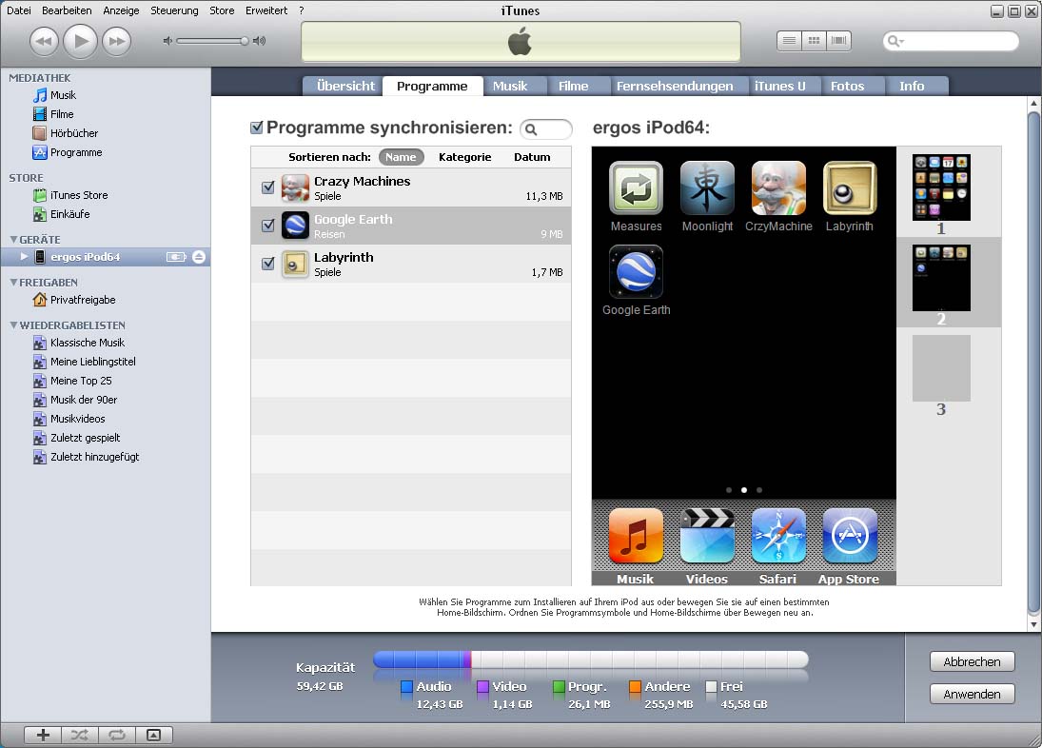The height and width of the screenshot is (748, 1042).
Task: Click the next track fast-forward button
Action: (117, 41)
